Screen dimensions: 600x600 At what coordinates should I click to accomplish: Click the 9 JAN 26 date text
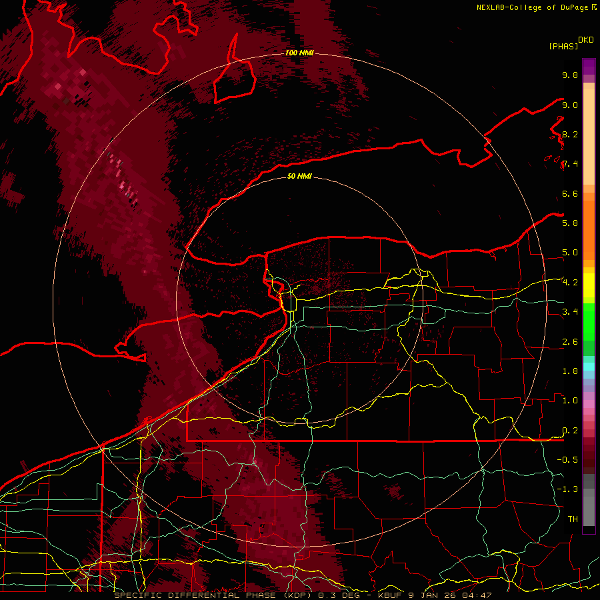[431, 595]
